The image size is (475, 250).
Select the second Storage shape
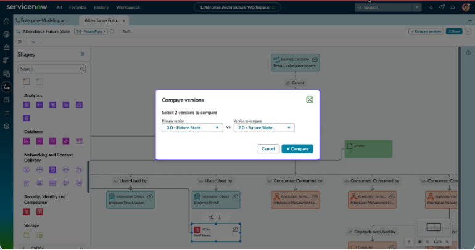coord(39,235)
